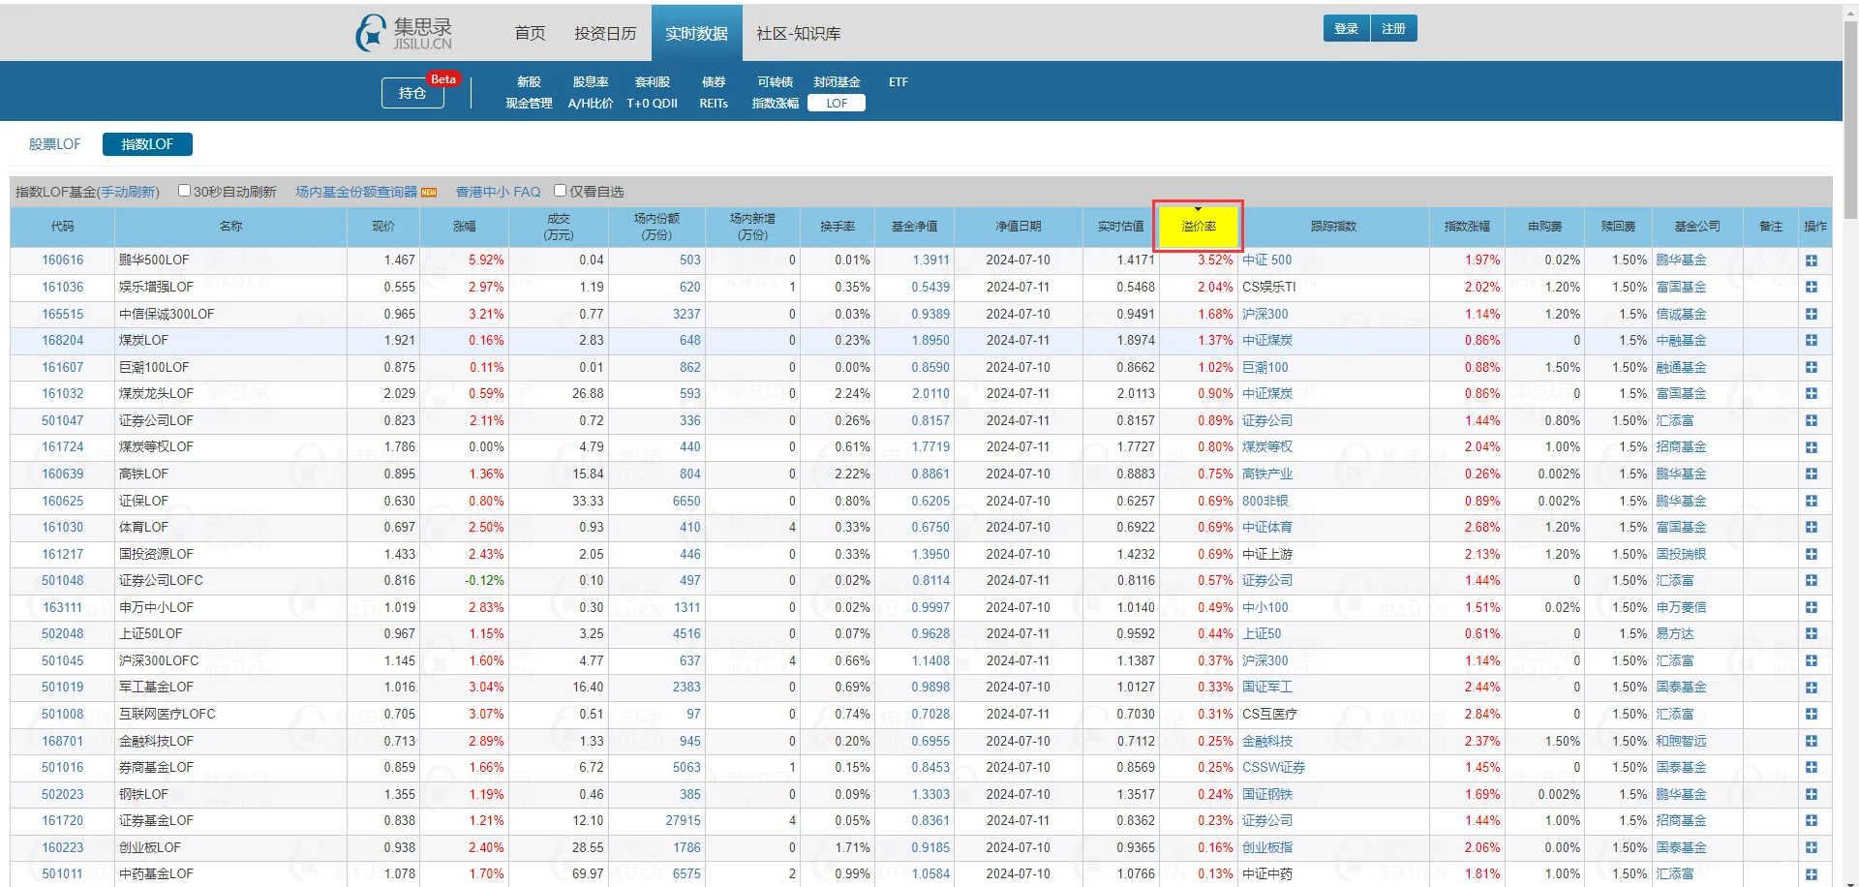Open 社区-知识库 from the top menu
The image size is (1859, 887).
pos(799,33)
